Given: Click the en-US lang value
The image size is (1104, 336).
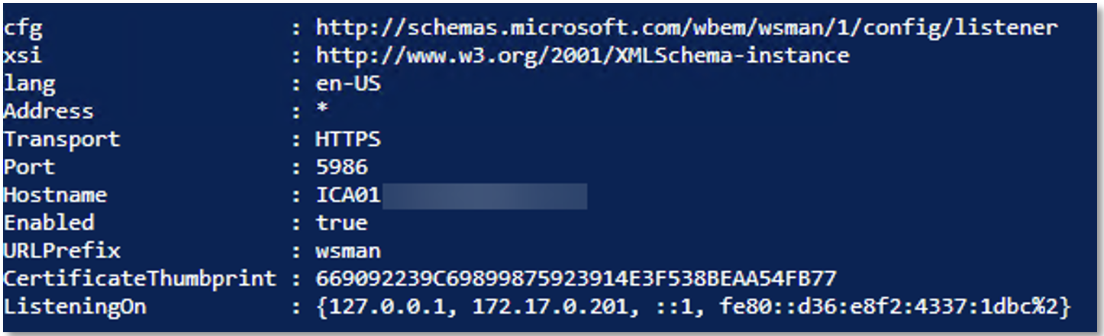Looking at the screenshot, I should 347,84.
